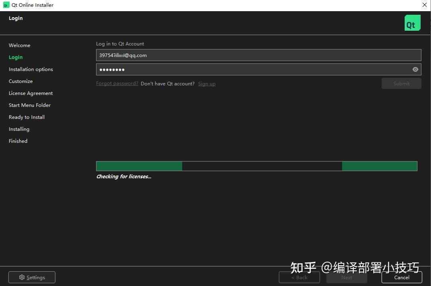This screenshot has height=286, width=431.
Task: Click the Submit button
Action: [401, 83]
